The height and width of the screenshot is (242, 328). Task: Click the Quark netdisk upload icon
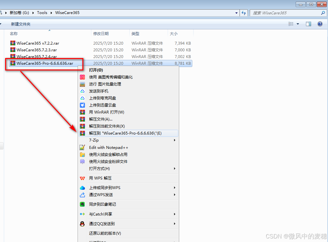82,98
